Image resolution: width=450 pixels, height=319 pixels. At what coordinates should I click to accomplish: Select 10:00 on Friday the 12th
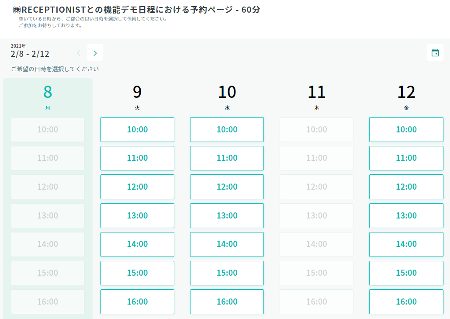(x=406, y=129)
